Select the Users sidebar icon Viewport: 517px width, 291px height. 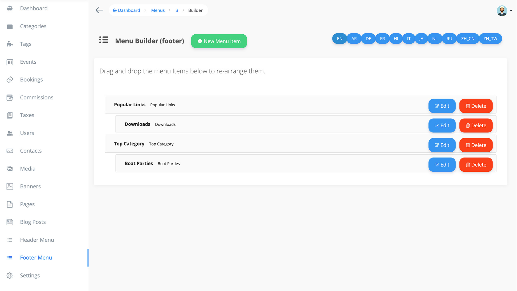pyautogui.click(x=10, y=133)
